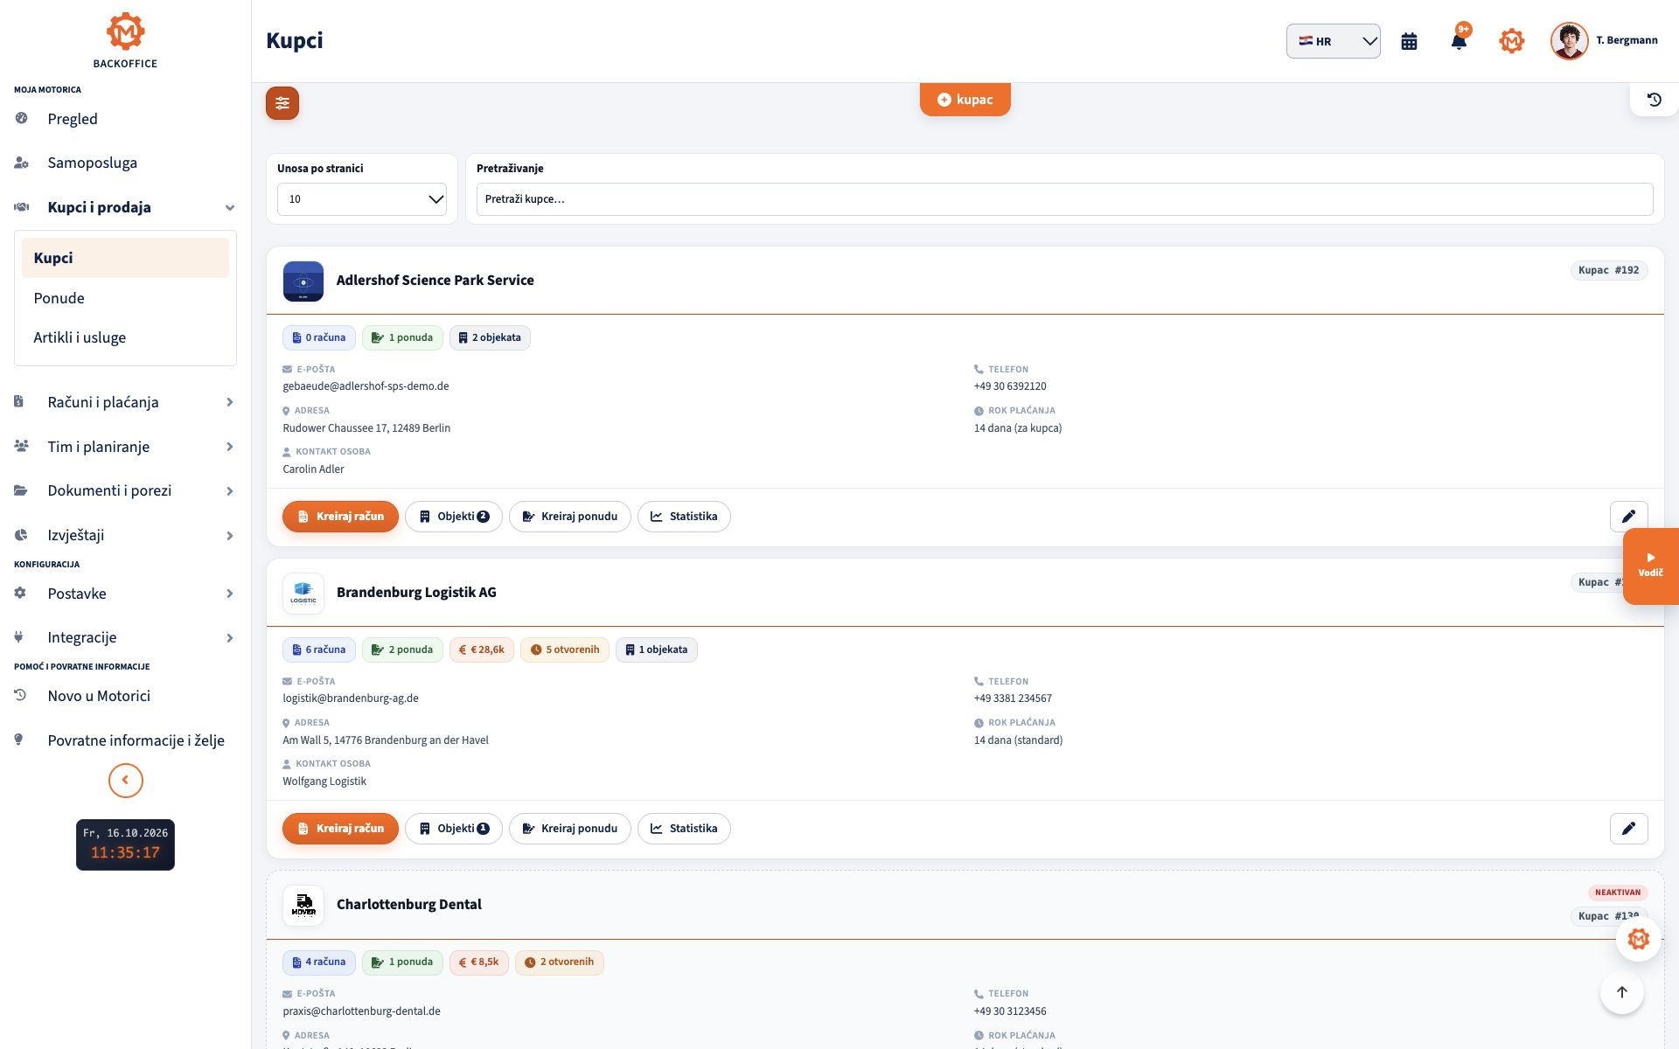
Task: Click the orange Motorica gear icon in header
Action: pyautogui.click(x=1511, y=41)
